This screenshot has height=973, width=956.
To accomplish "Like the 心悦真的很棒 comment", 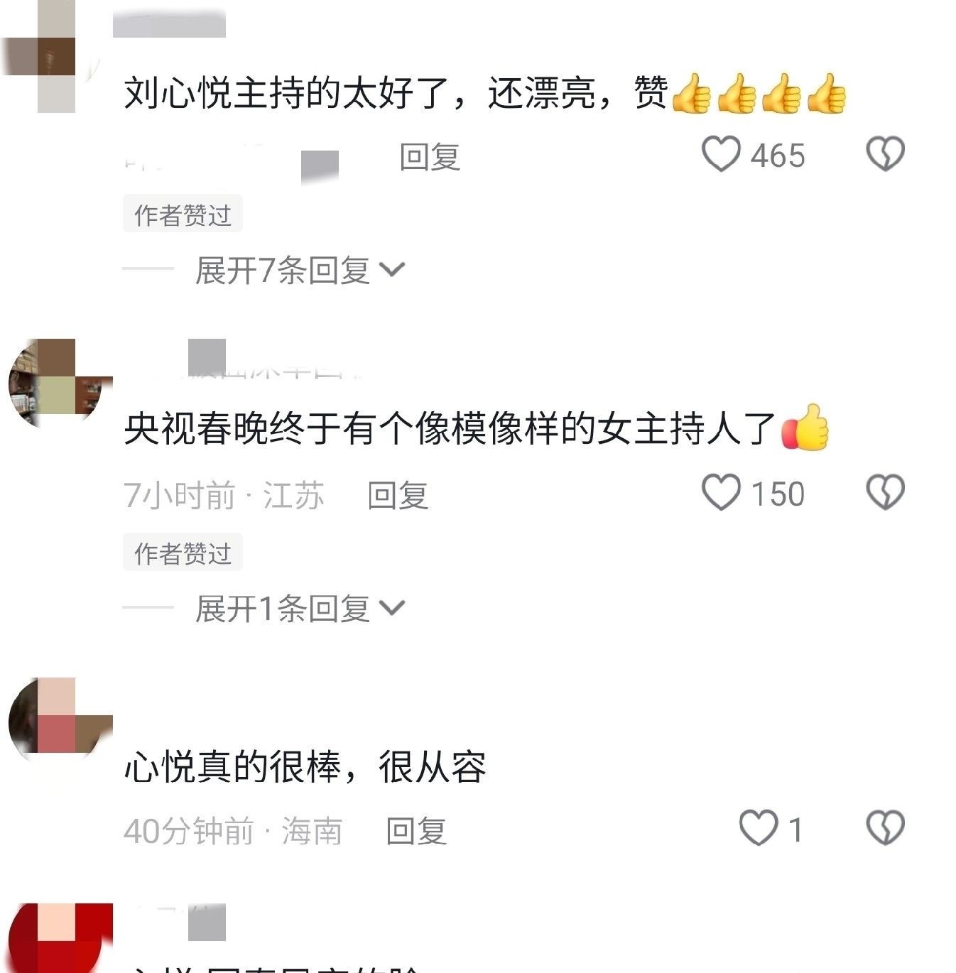I will (758, 828).
